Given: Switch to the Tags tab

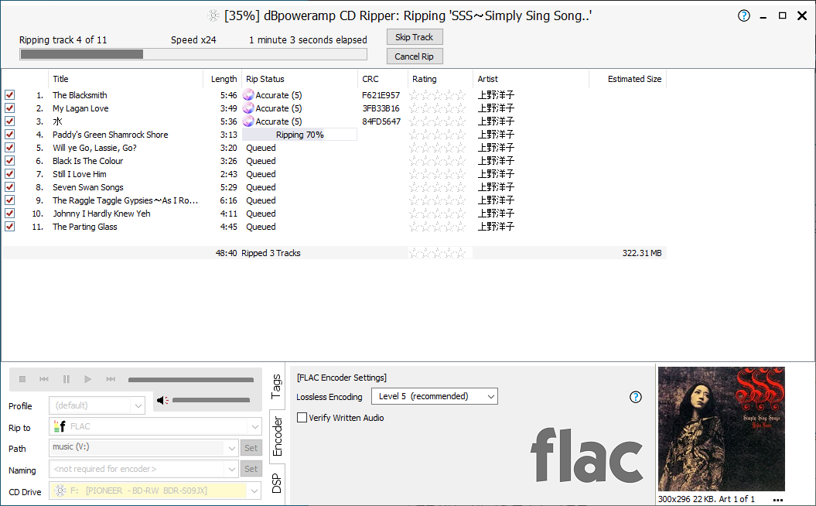Looking at the screenshot, I should tap(277, 386).
